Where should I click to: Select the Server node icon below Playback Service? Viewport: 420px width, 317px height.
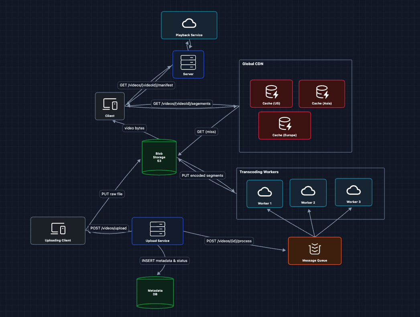(x=188, y=62)
